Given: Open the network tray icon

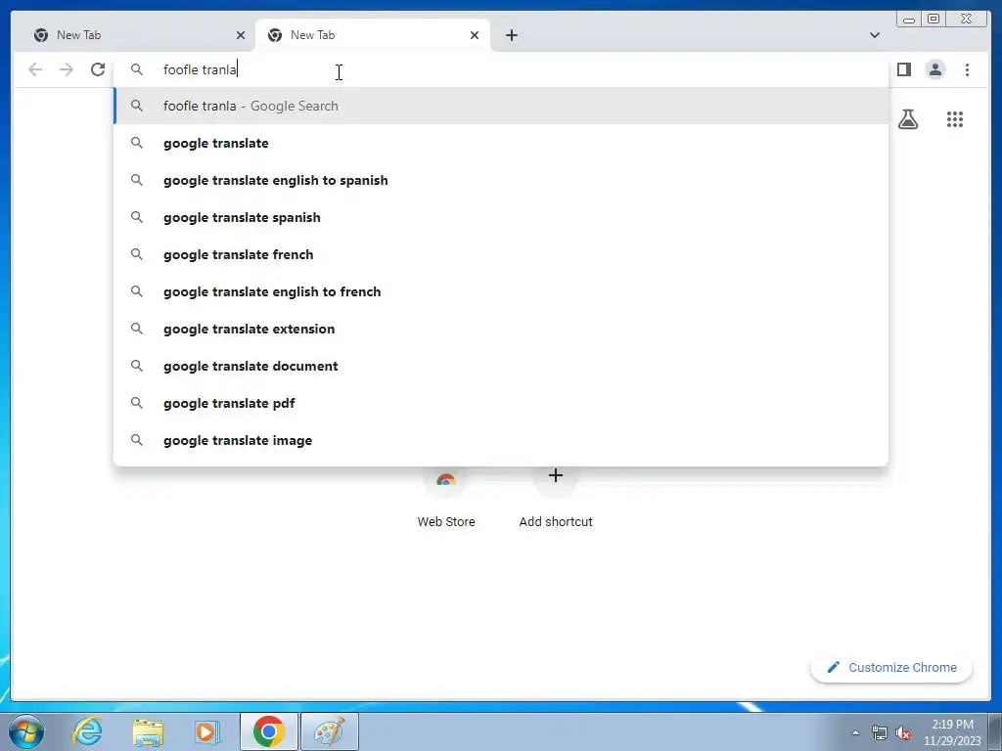Looking at the screenshot, I should [x=880, y=732].
